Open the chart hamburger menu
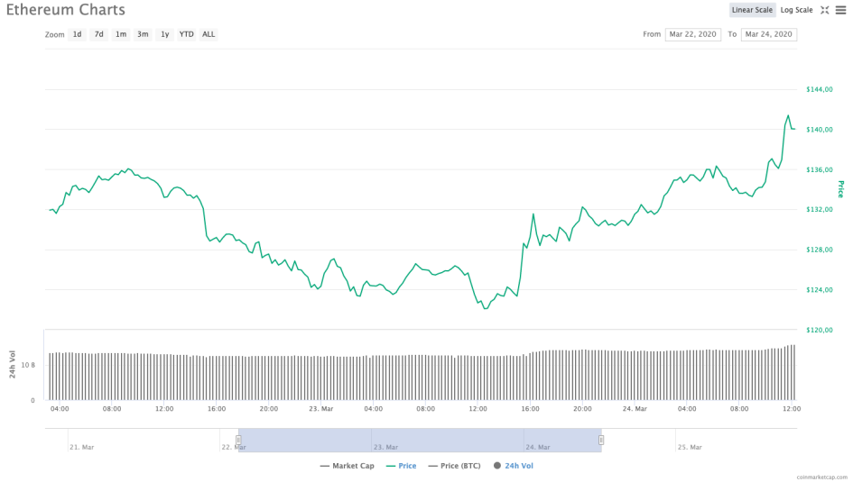Screen dimensions: 853x482 (840, 10)
